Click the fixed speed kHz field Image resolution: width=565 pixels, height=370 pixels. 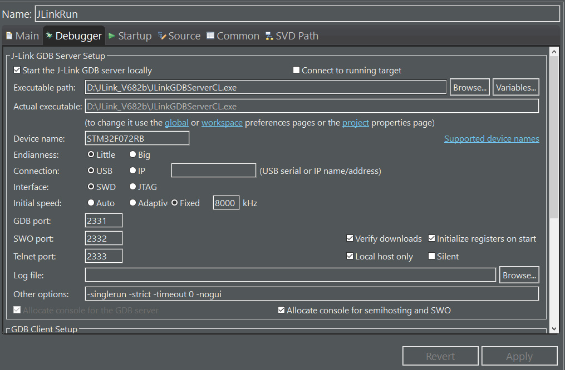[x=226, y=203]
